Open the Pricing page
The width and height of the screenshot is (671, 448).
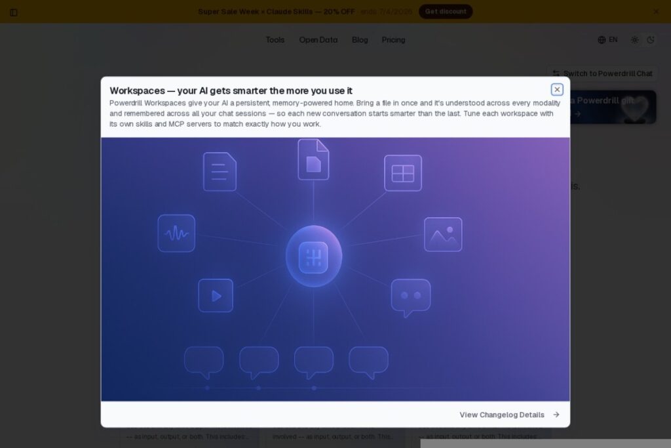coord(393,40)
